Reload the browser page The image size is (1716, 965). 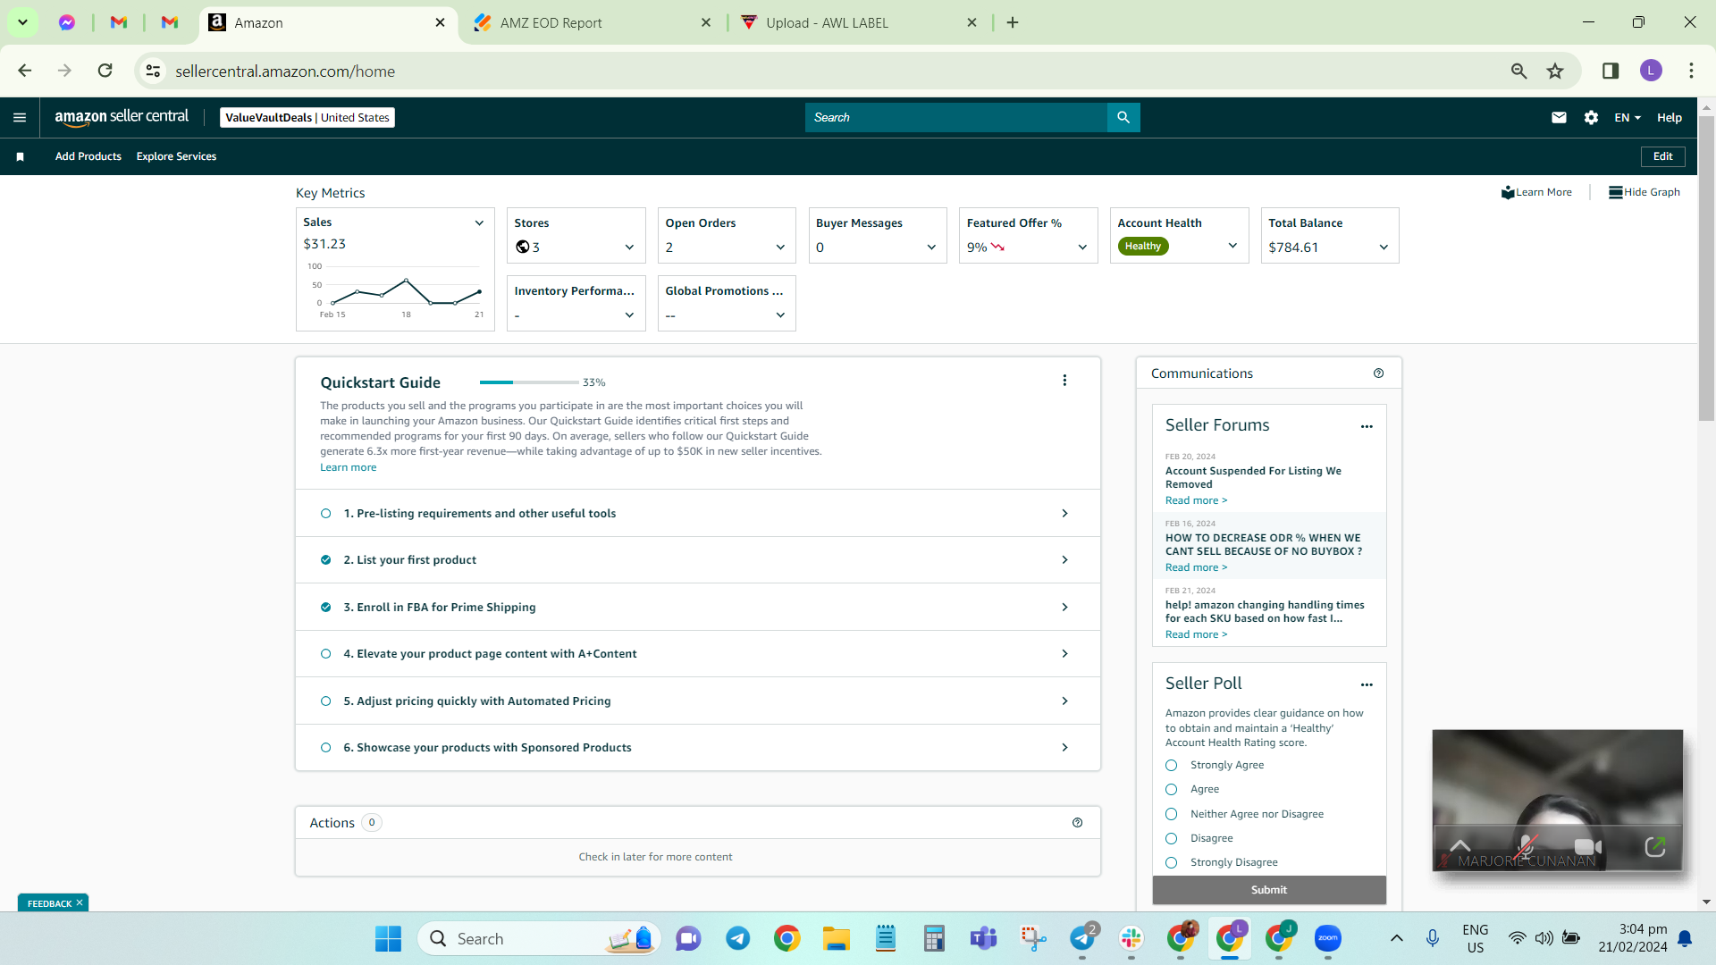coord(105,71)
